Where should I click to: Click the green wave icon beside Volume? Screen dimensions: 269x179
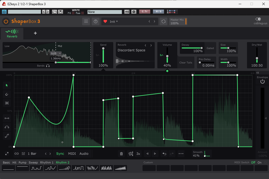point(161,55)
